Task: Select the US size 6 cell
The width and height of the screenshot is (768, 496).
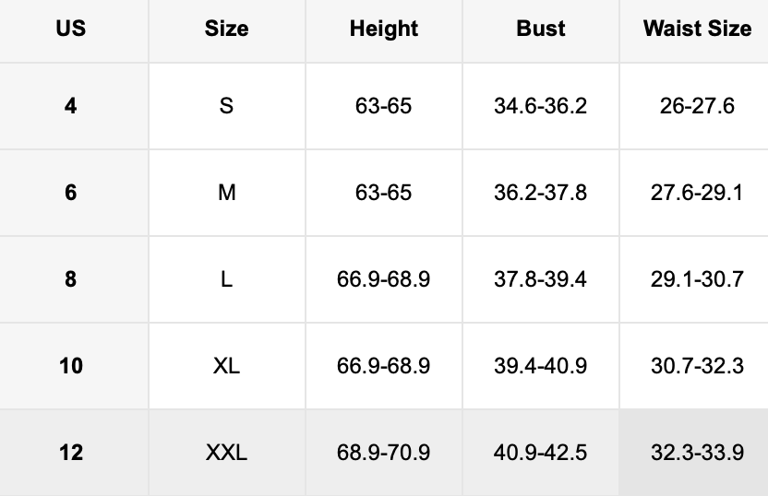Action: (71, 193)
